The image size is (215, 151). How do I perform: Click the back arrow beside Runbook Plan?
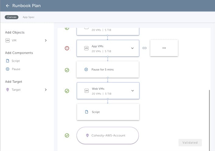point(7,6)
